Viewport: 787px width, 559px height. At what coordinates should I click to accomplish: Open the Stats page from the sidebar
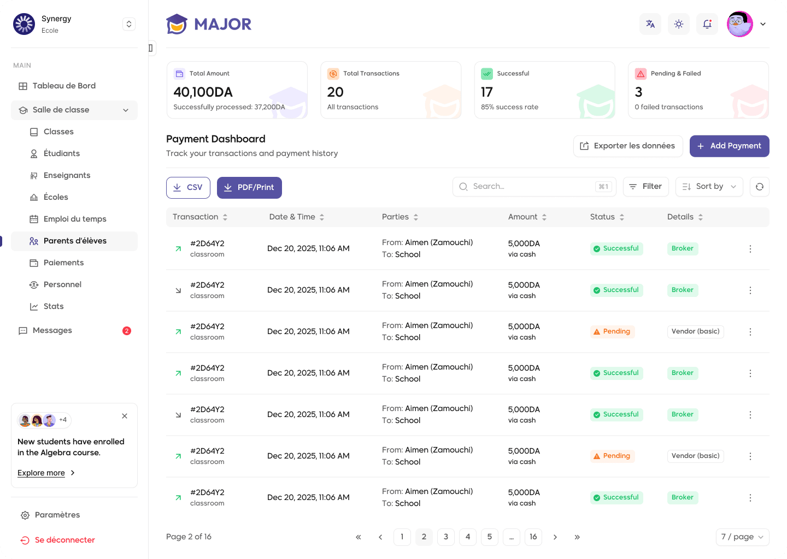(x=52, y=306)
